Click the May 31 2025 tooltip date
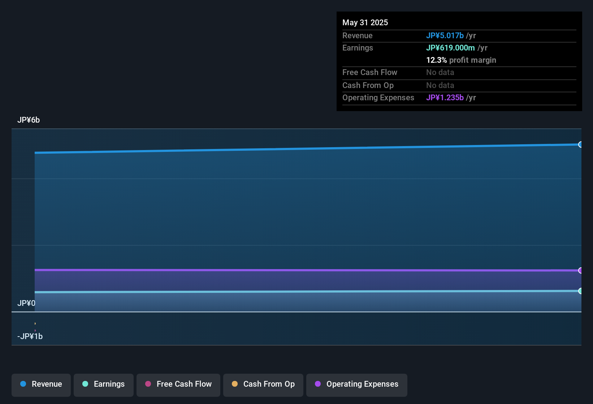 [365, 22]
